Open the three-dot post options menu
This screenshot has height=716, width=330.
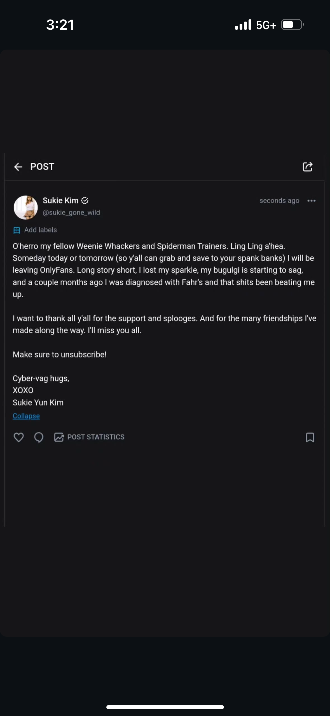(311, 201)
